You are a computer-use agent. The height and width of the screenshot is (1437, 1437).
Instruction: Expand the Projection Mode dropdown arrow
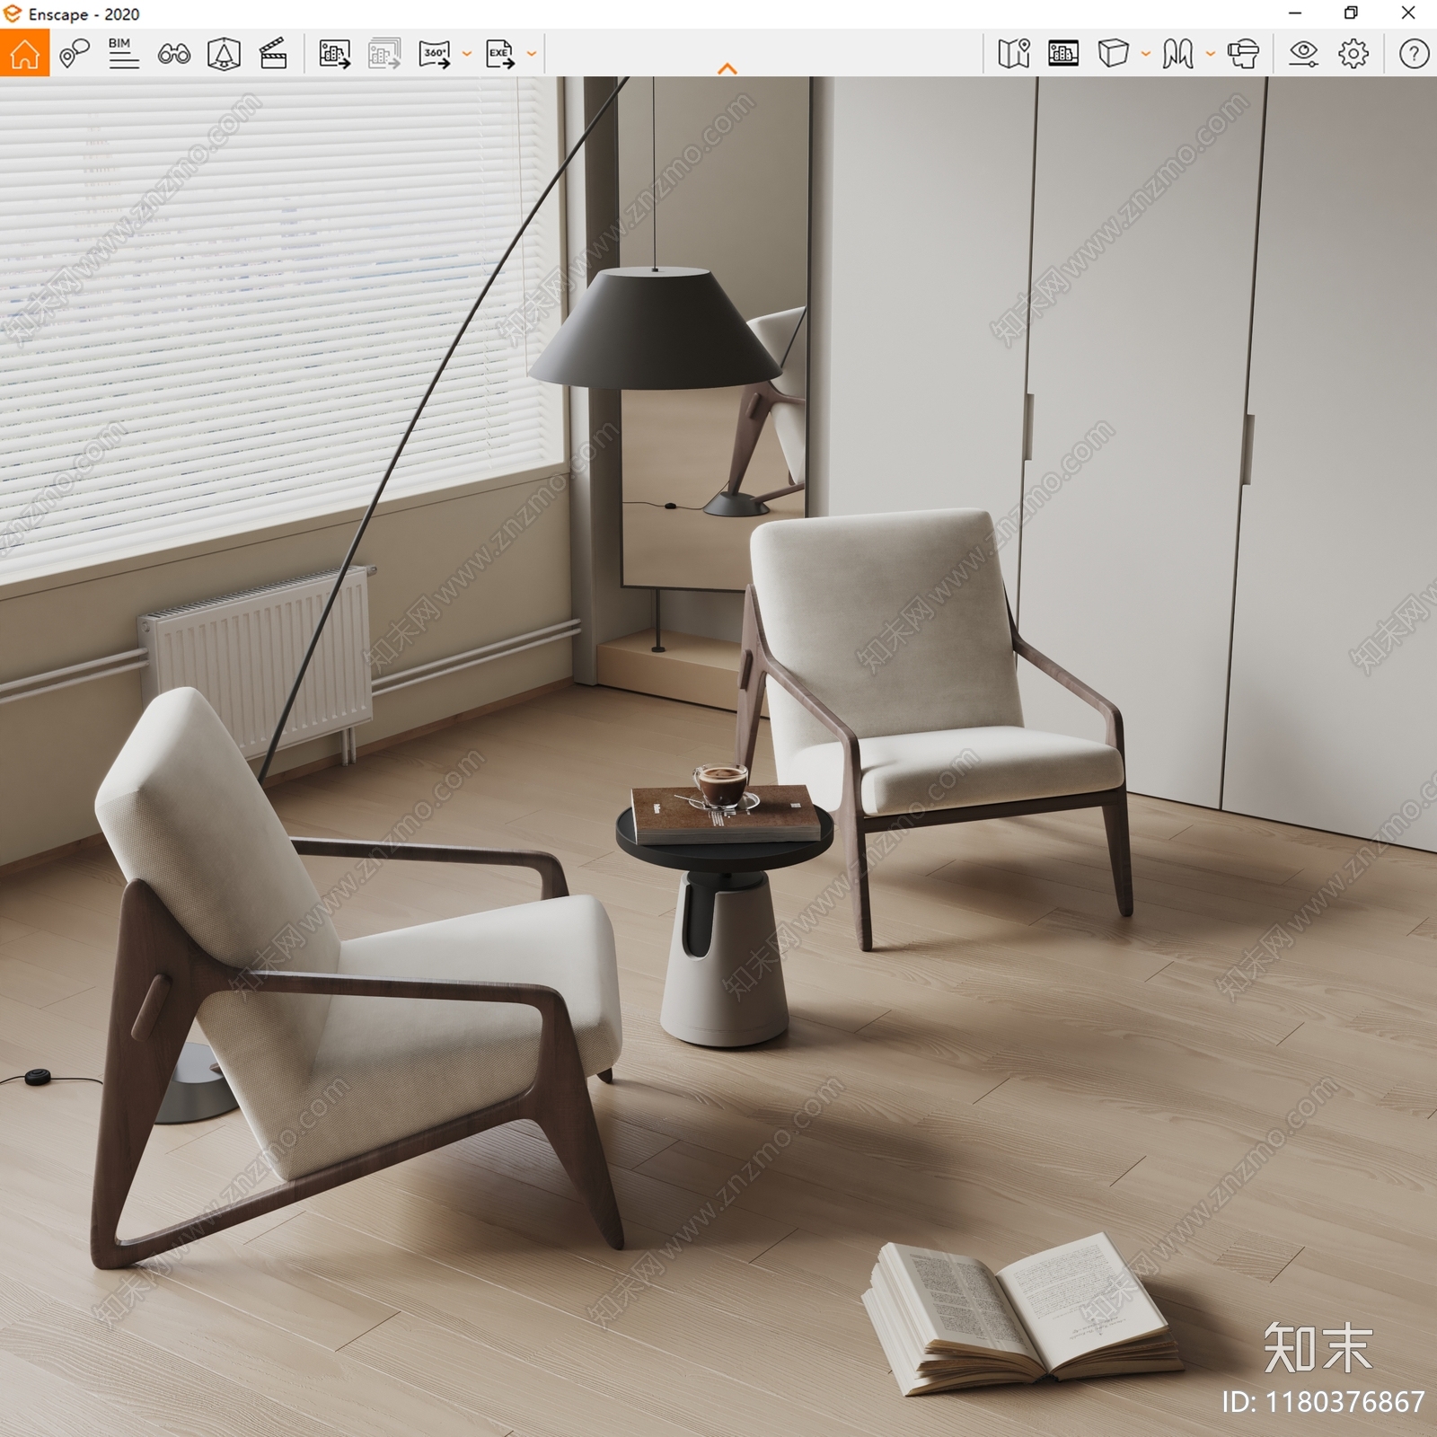pos(1145,54)
